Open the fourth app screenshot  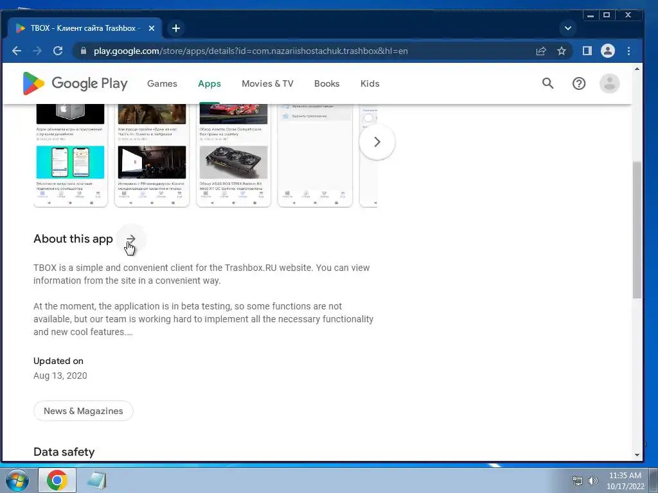point(315,155)
